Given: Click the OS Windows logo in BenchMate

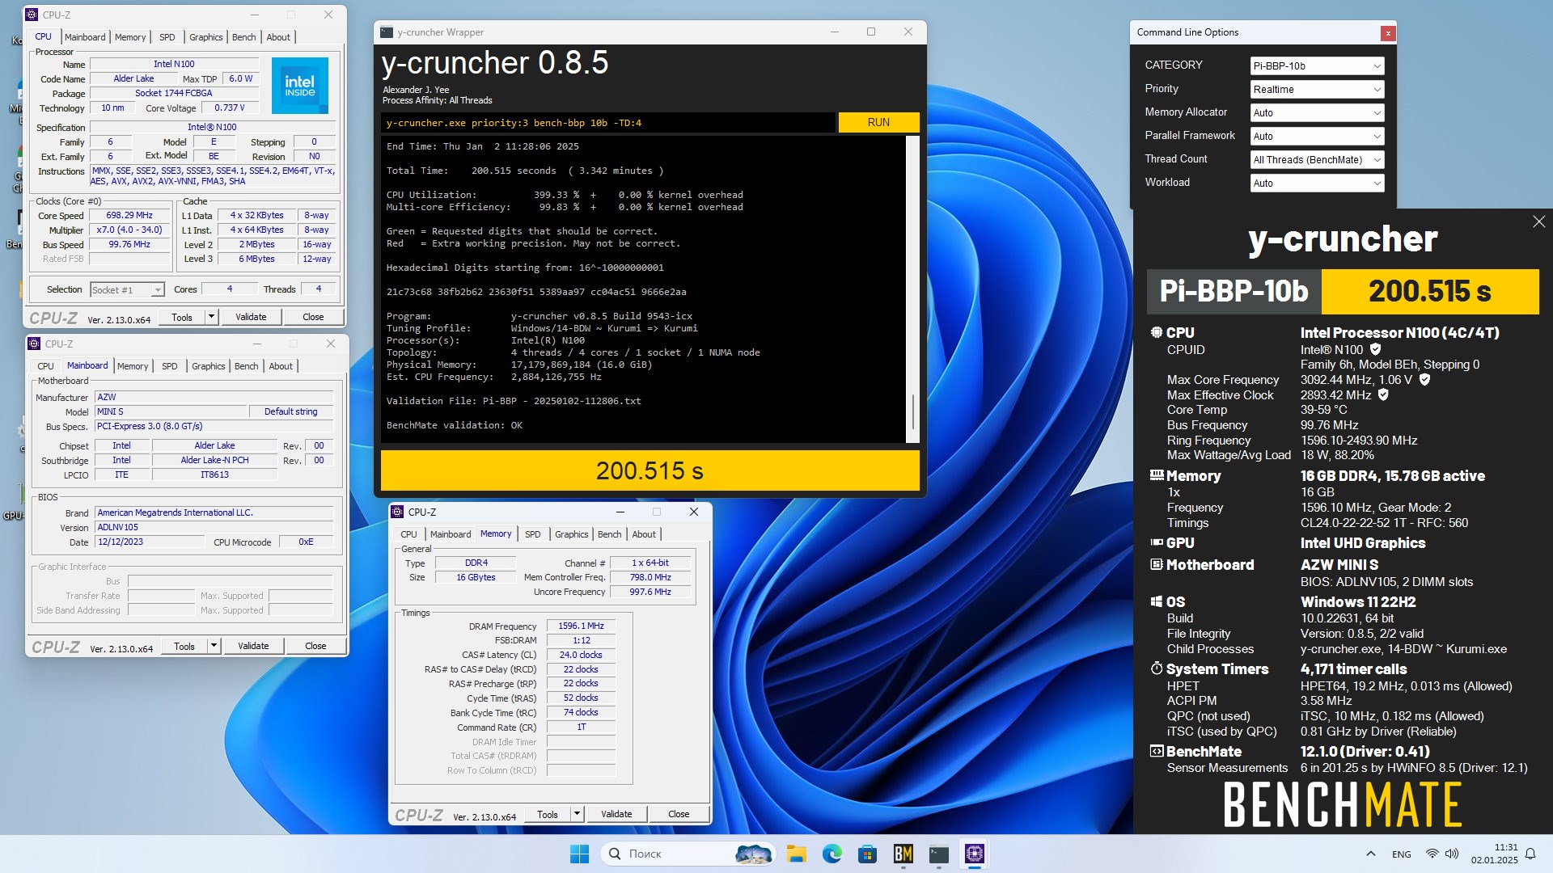Looking at the screenshot, I should point(1157,601).
